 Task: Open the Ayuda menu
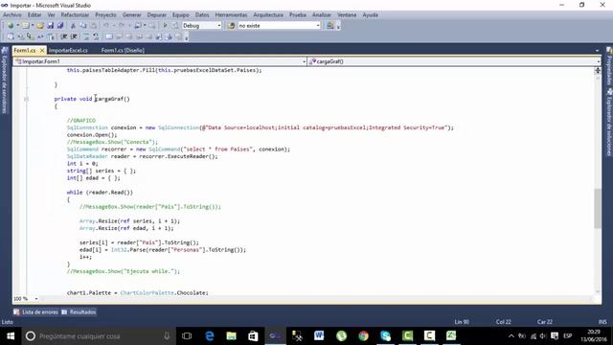coord(371,15)
